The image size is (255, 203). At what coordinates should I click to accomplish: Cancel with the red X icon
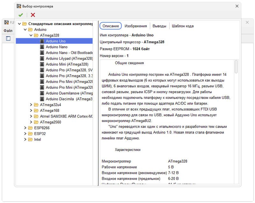click(x=33, y=15)
